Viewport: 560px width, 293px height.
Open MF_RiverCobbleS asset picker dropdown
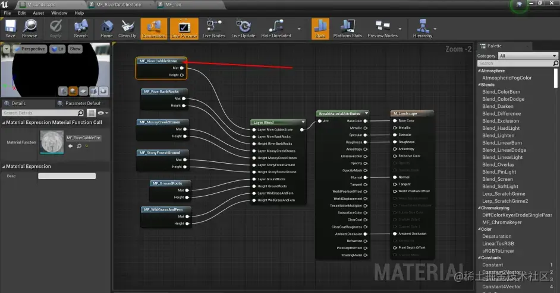(84, 138)
